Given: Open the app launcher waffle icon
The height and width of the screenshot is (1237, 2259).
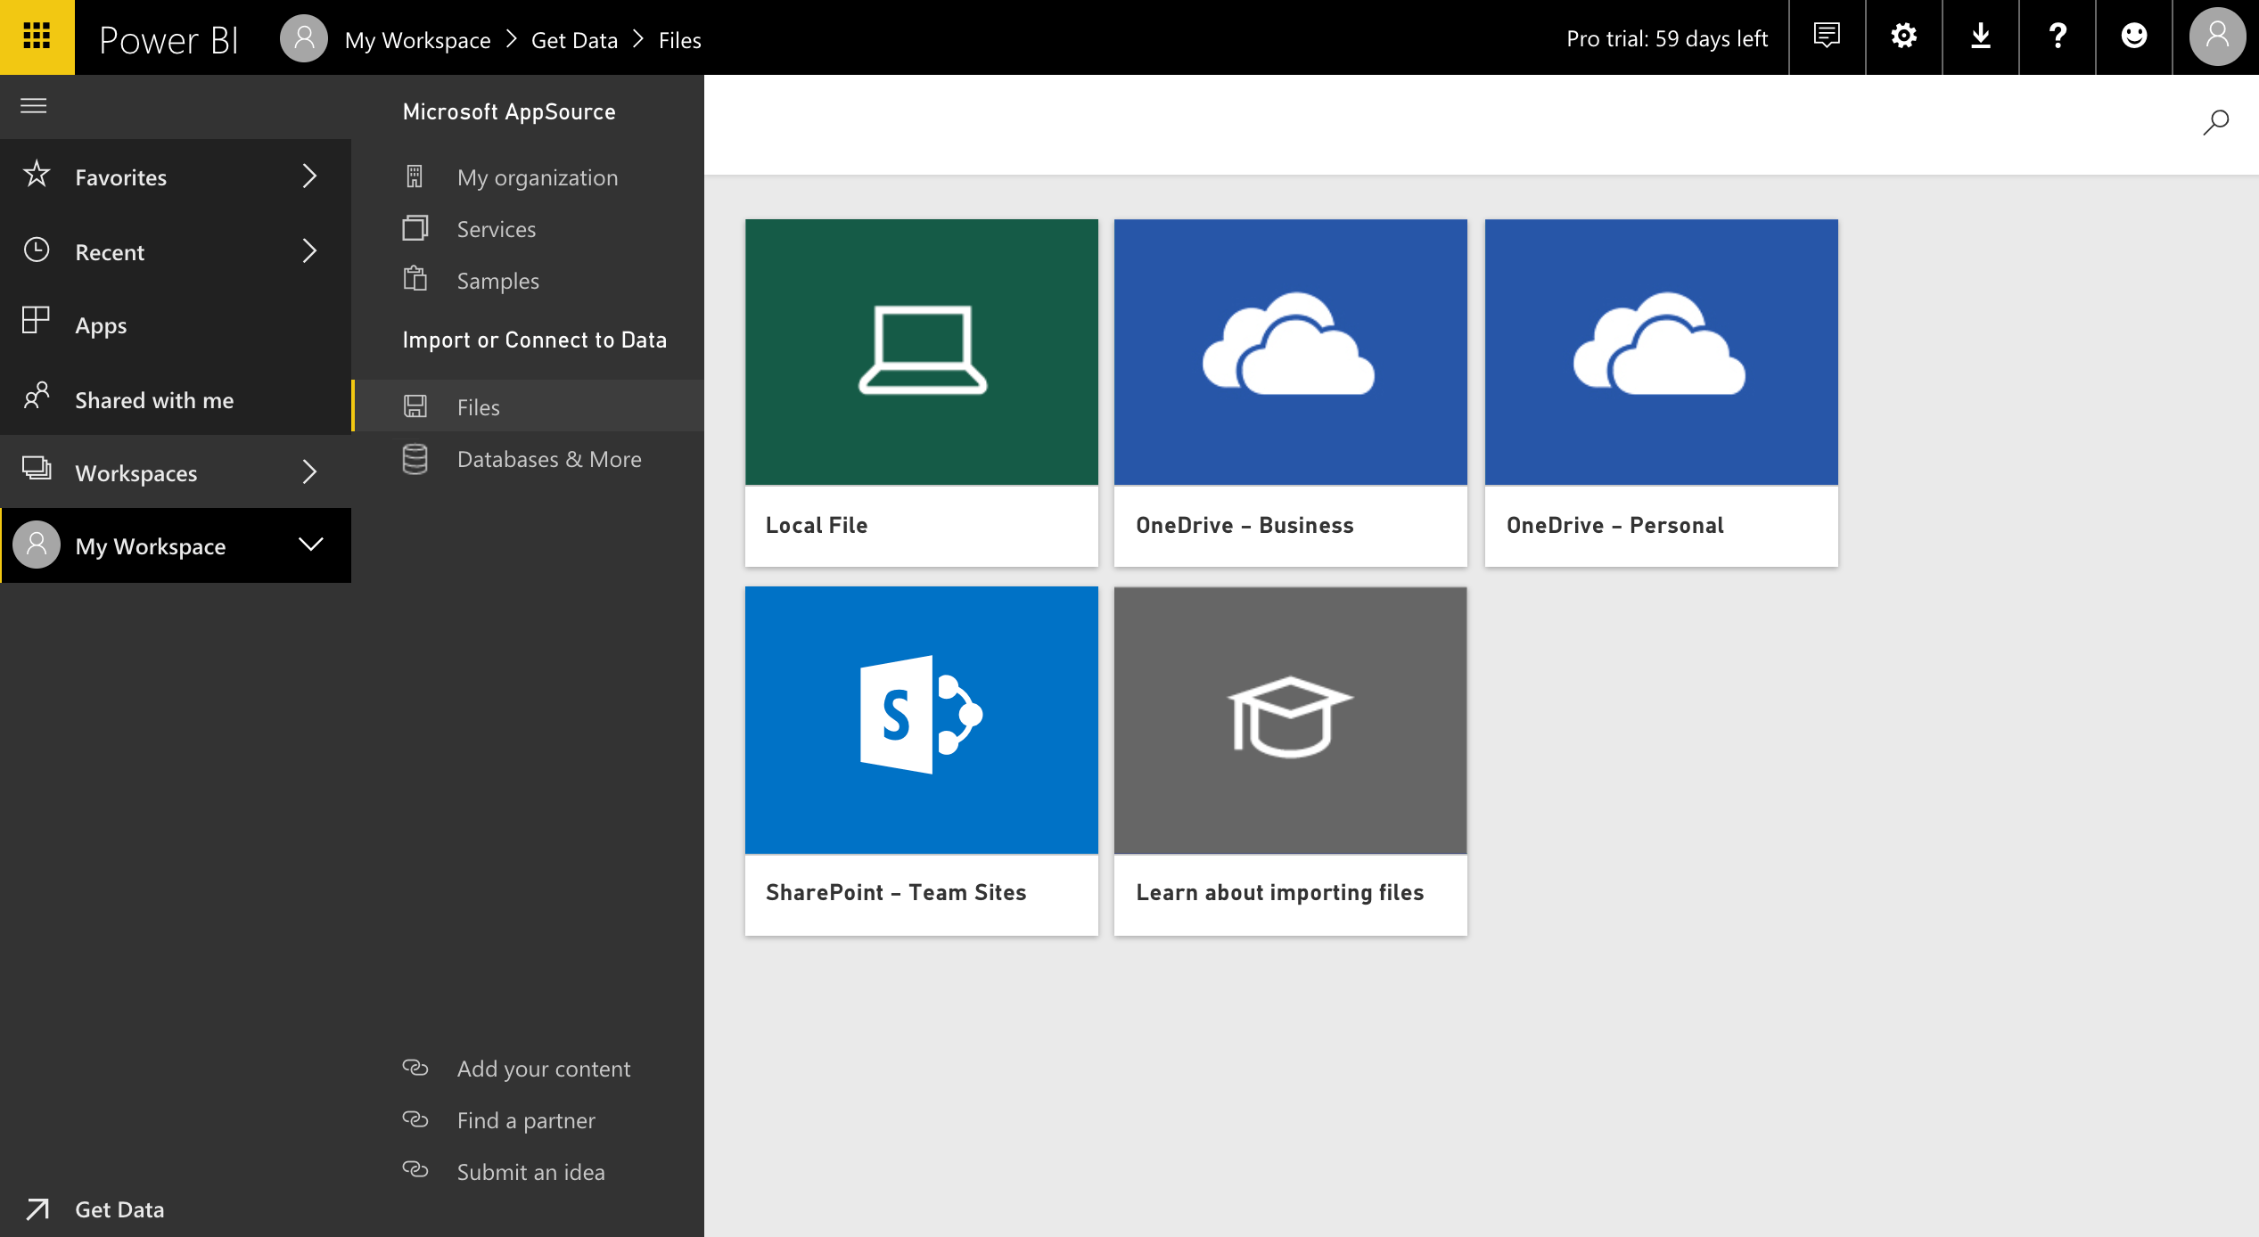Looking at the screenshot, I should [37, 37].
